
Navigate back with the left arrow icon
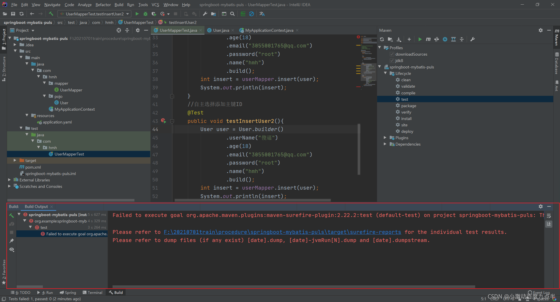(x=32, y=14)
